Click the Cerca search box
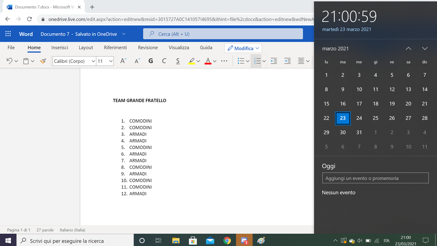Viewport: 437px width, 246px height. 223,34
